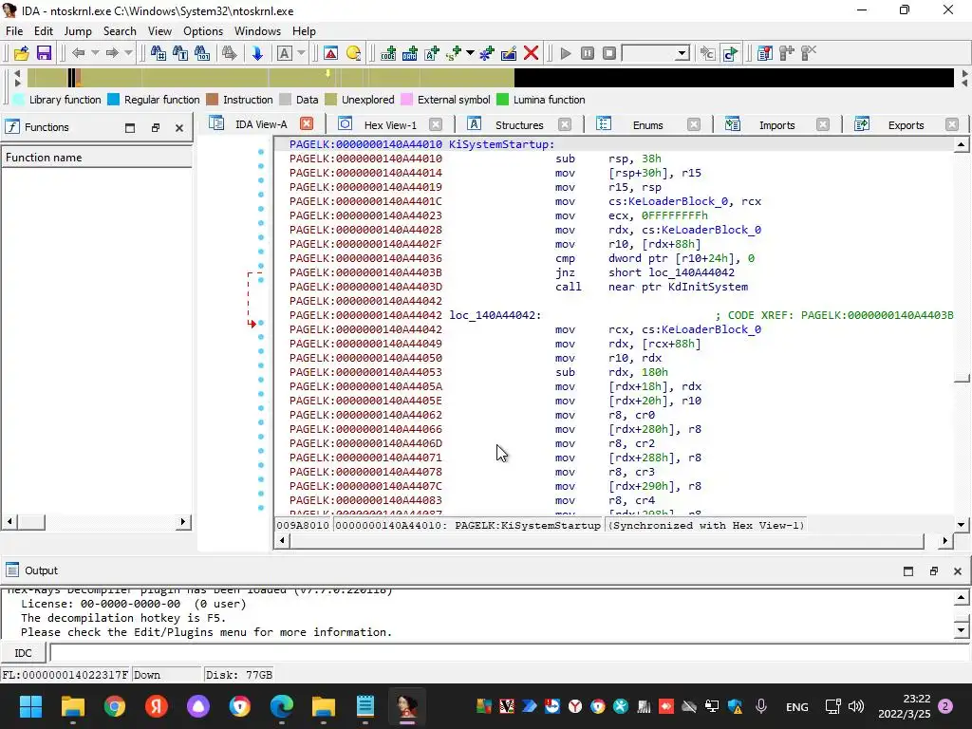Open a file with the folder icon

(x=21, y=53)
